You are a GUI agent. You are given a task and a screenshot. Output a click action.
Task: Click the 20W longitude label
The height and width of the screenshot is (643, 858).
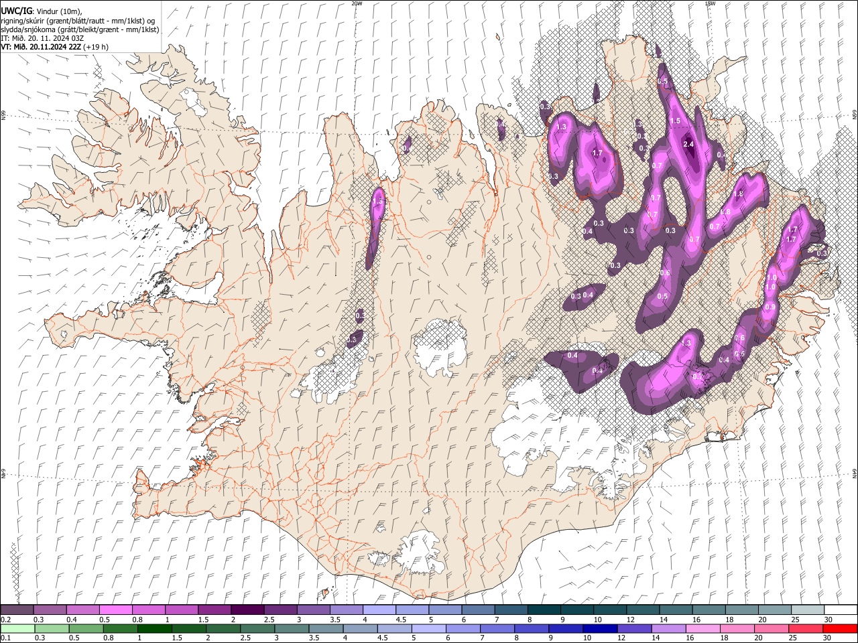point(357,3)
